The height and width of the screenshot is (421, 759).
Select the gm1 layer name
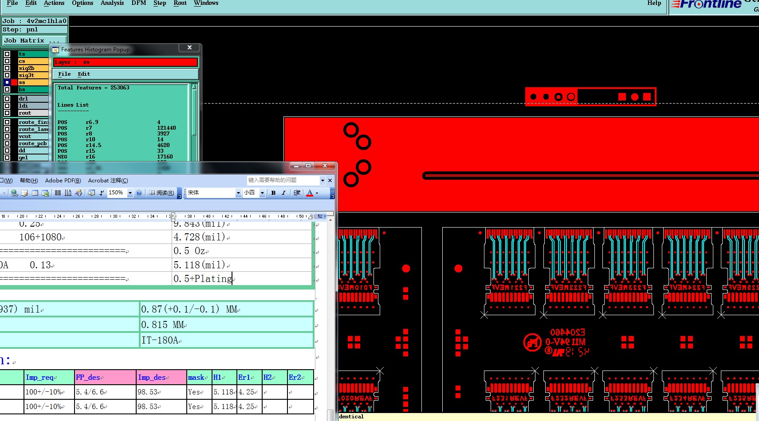click(x=33, y=158)
